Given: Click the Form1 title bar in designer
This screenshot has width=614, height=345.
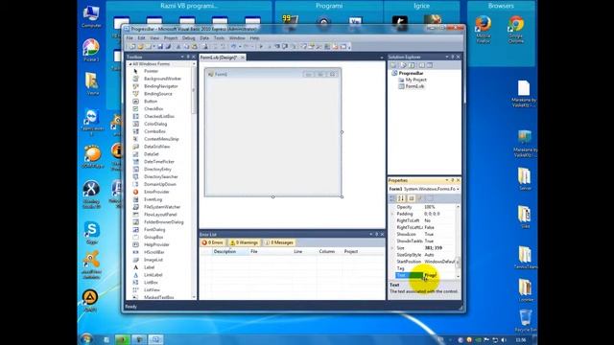Looking at the screenshot, I should point(272,74).
